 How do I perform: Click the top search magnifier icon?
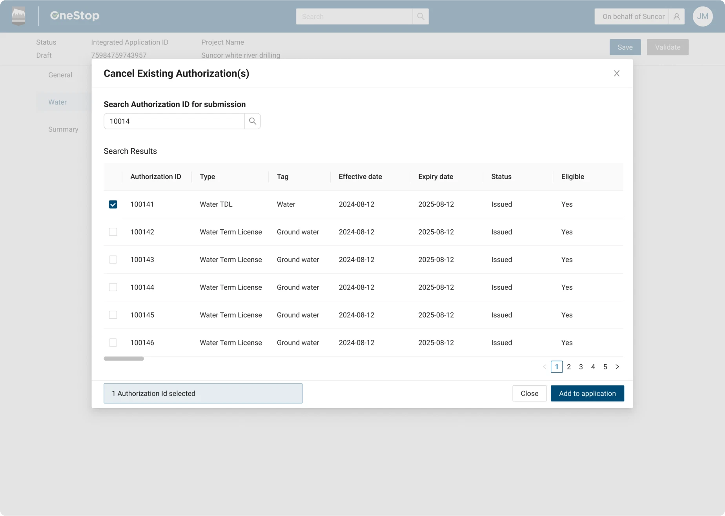pyautogui.click(x=421, y=16)
